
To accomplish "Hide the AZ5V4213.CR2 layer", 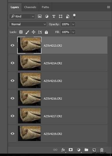I will [12, 45].
